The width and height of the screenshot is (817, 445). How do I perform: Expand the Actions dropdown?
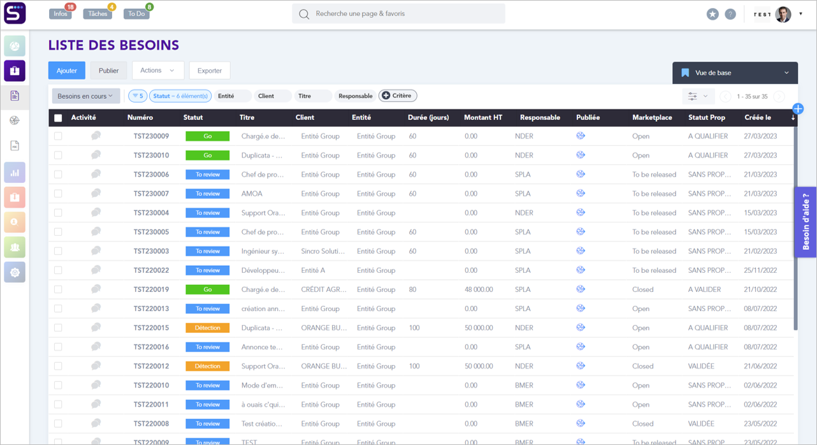pyautogui.click(x=158, y=70)
